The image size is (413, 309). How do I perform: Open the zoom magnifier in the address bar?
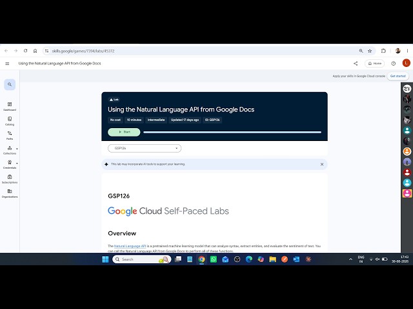tap(361, 51)
